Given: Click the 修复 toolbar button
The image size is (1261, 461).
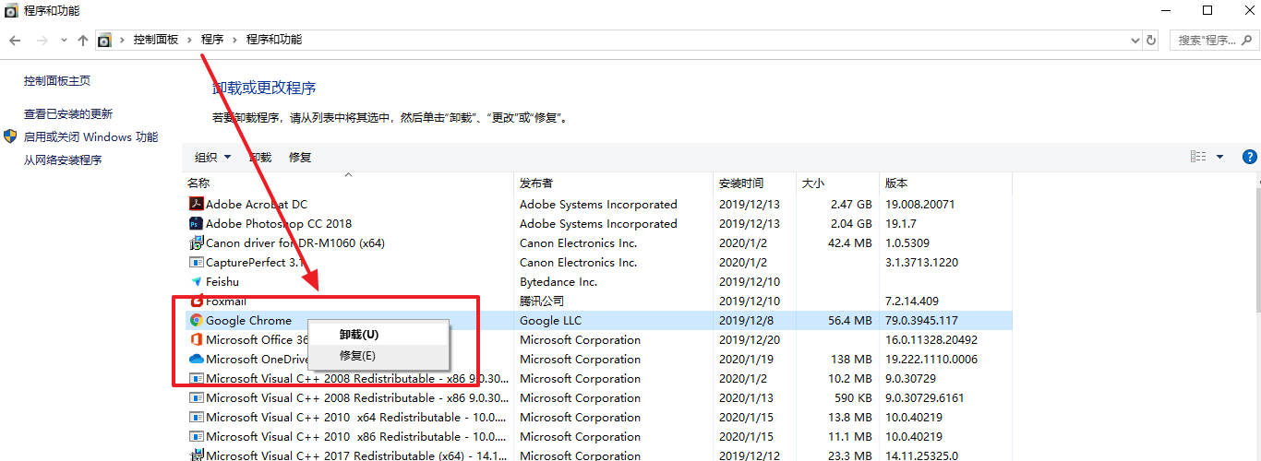Looking at the screenshot, I should click(300, 158).
